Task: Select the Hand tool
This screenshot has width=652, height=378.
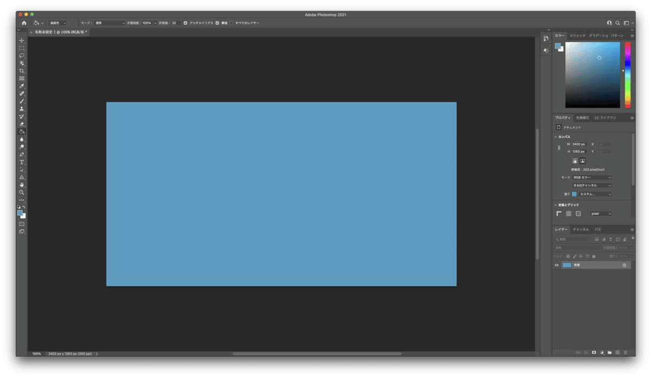Action: pos(22,185)
